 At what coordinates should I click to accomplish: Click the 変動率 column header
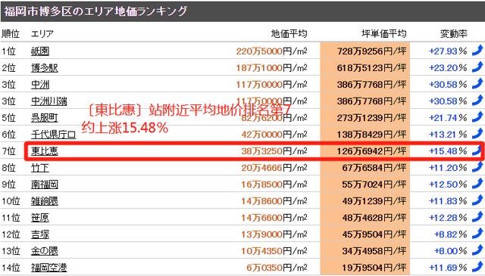[454, 34]
